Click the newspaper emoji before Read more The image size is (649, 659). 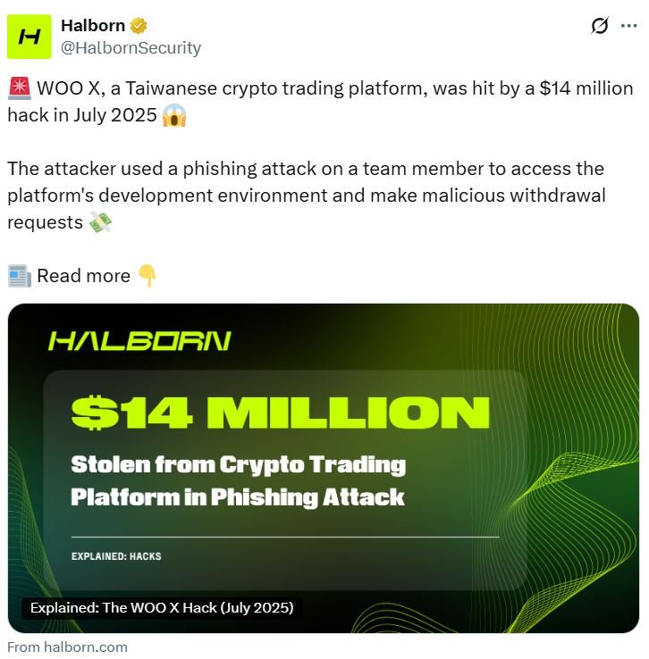point(19,276)
